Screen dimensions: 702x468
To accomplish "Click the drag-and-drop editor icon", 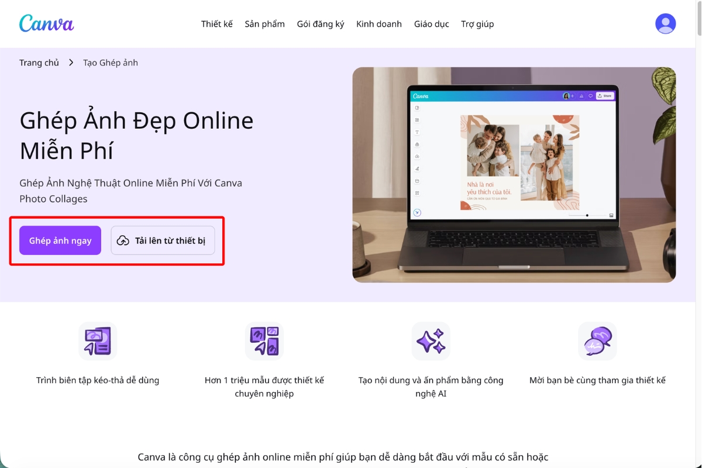I will (98, 340).
